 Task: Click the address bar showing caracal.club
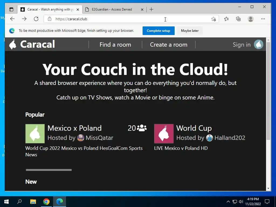131,19
